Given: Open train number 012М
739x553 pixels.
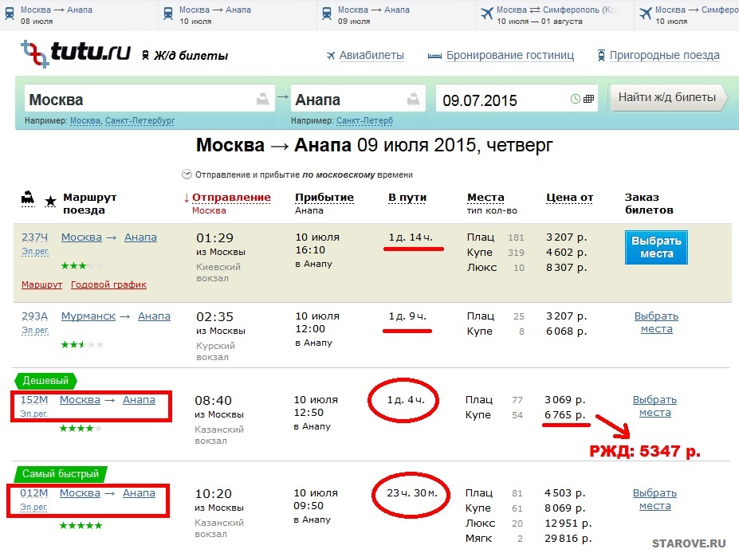Looking at the screenshot, I should (34, 493).
